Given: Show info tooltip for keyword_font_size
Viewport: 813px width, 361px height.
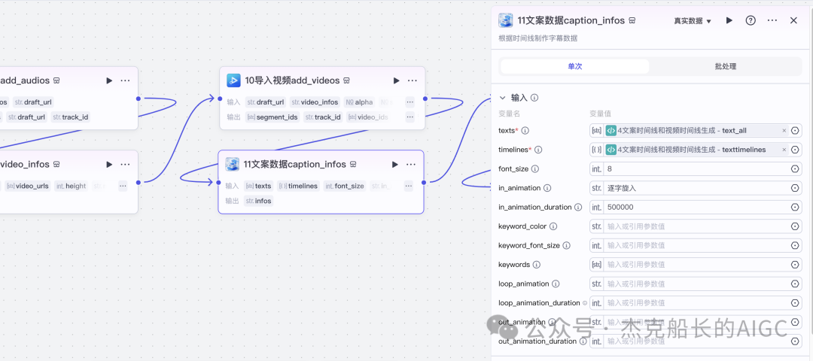Looking at the screenshot, I should (566, 245).
